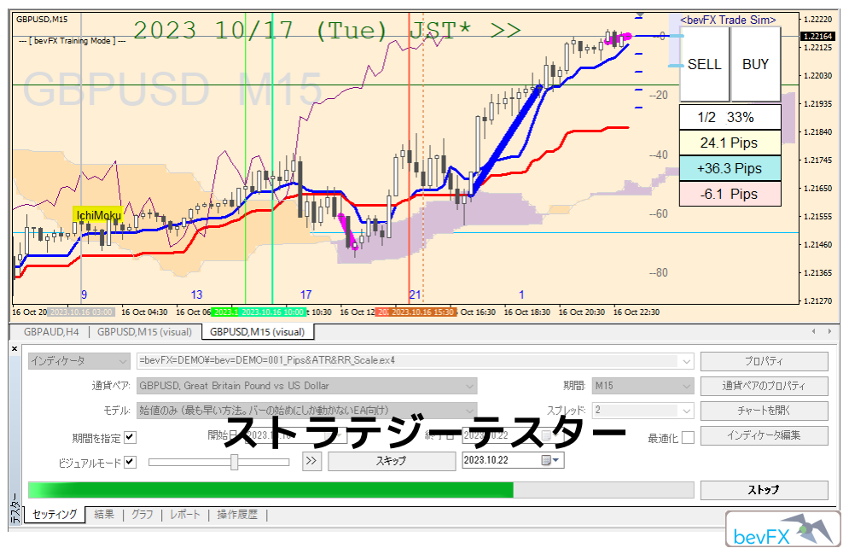
Task: Click the 24.1 Pips box
Action: (x=730, y=143)
